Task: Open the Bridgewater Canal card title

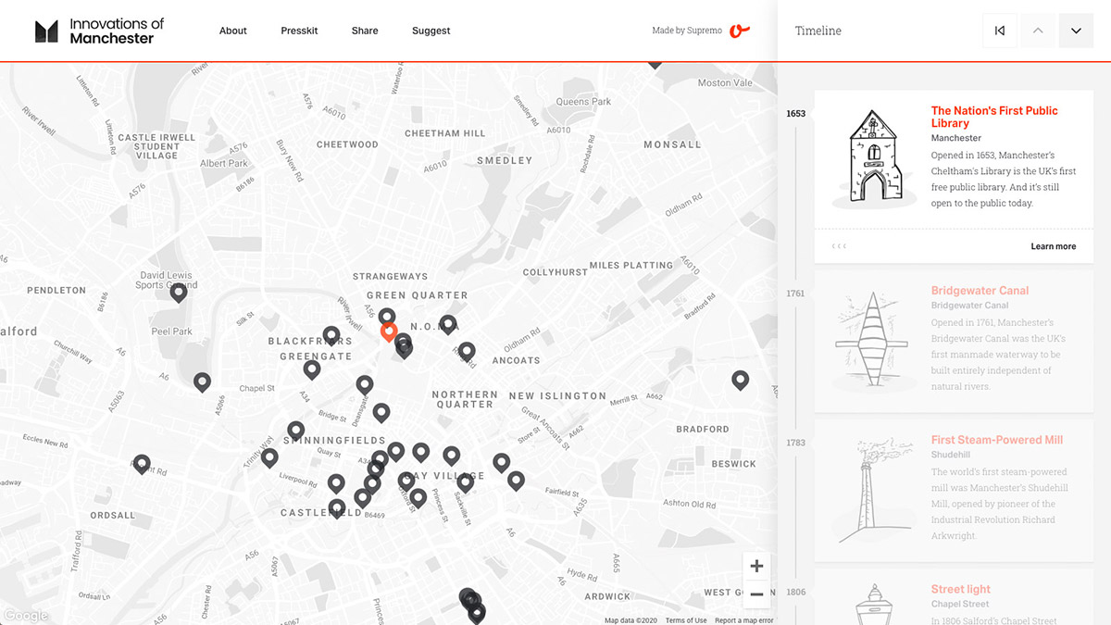Action: pos(980,291)
